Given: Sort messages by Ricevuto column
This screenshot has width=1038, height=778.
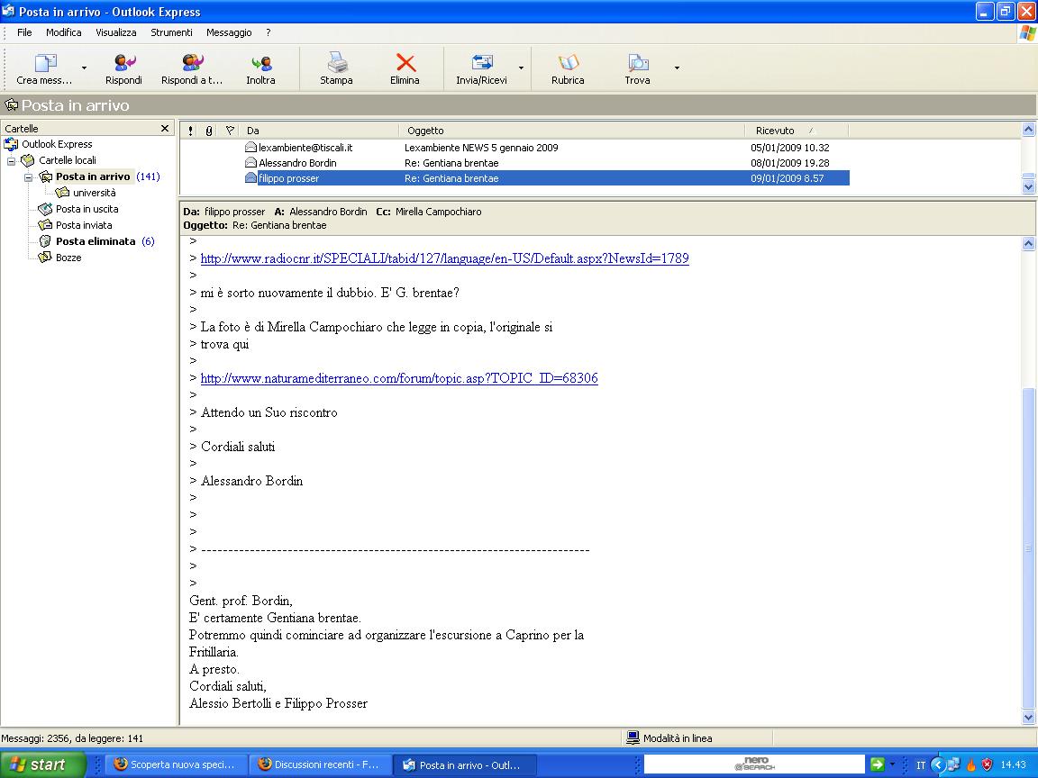Looking at the screenshot, I should click(x=797, y=131).
